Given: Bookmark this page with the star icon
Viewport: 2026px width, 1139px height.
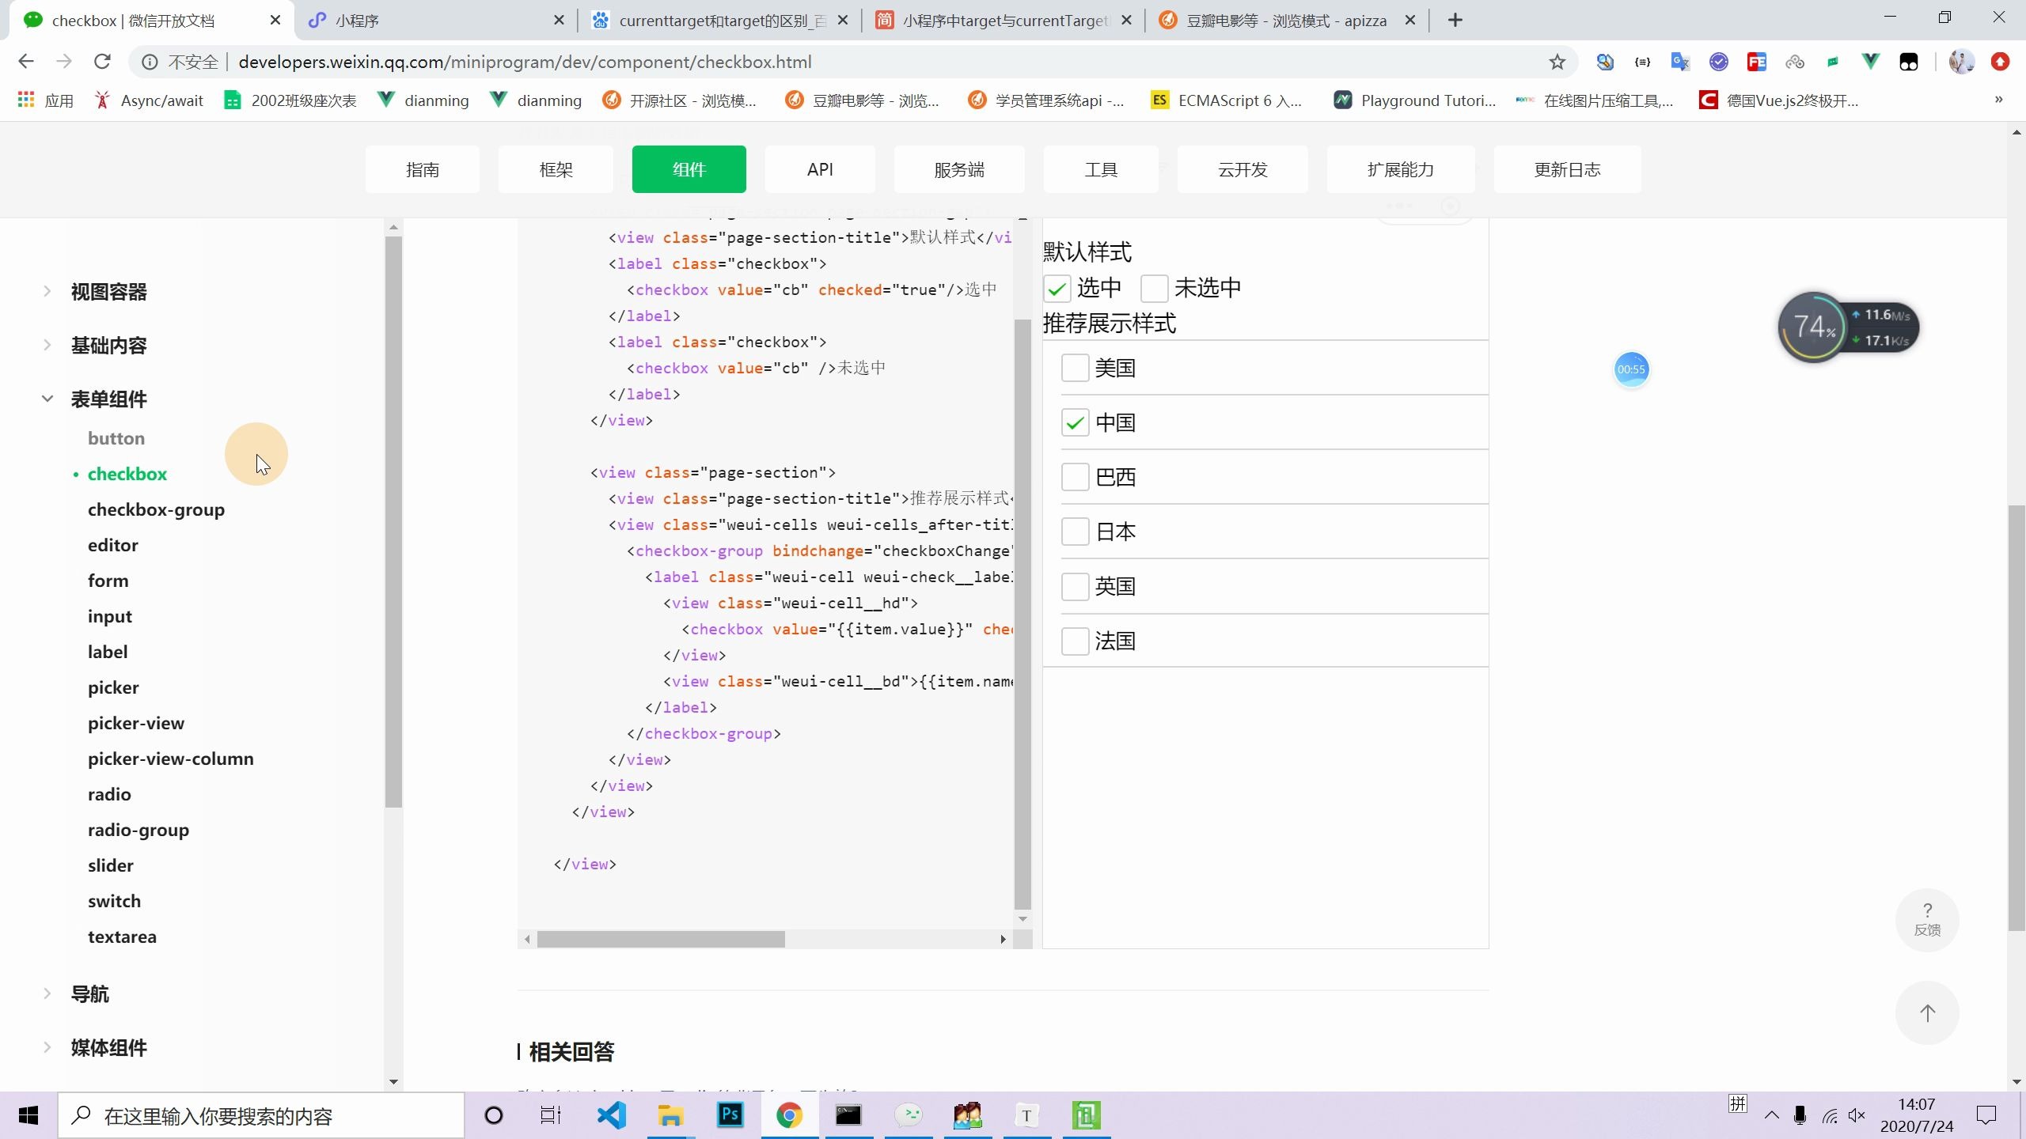Looking at the screenshot, I should (1557, 62).
